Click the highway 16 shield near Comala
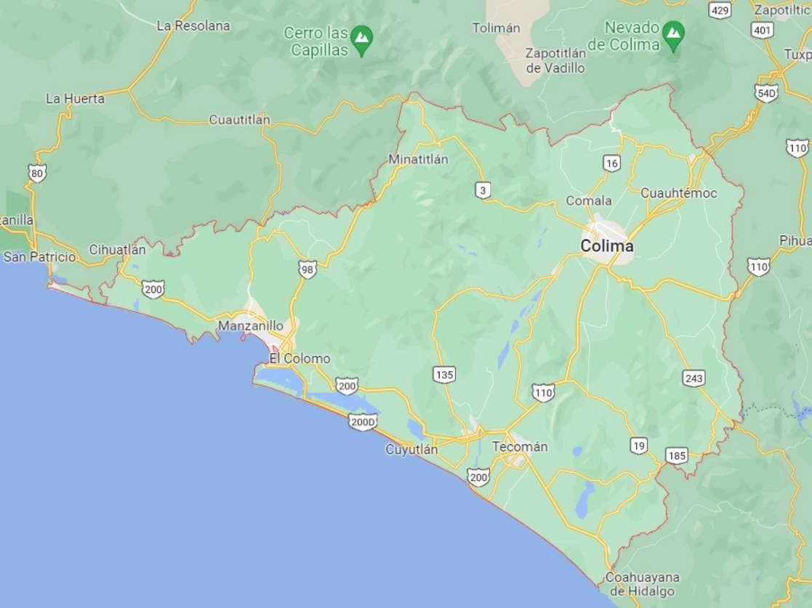This screenshot has width=812, height=608. click(611, 163)
